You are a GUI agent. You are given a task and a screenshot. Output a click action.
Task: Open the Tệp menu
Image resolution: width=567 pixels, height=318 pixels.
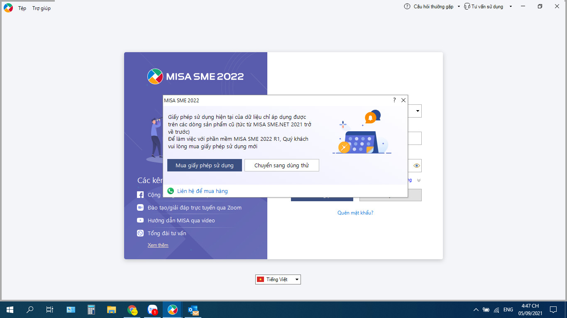point(22,8)
